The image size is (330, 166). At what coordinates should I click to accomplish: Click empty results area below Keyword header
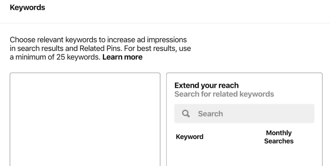coord(197,155)
